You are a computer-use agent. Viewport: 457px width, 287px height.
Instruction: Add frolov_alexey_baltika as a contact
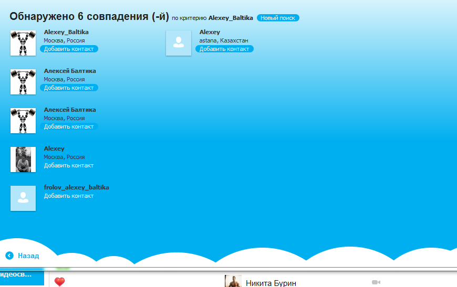(69, 196)
